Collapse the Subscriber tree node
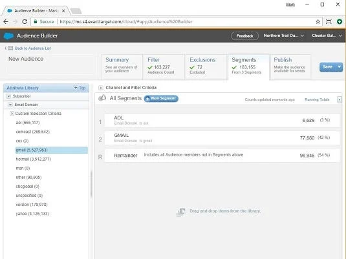The image size is (346, 259). point(8,96)
